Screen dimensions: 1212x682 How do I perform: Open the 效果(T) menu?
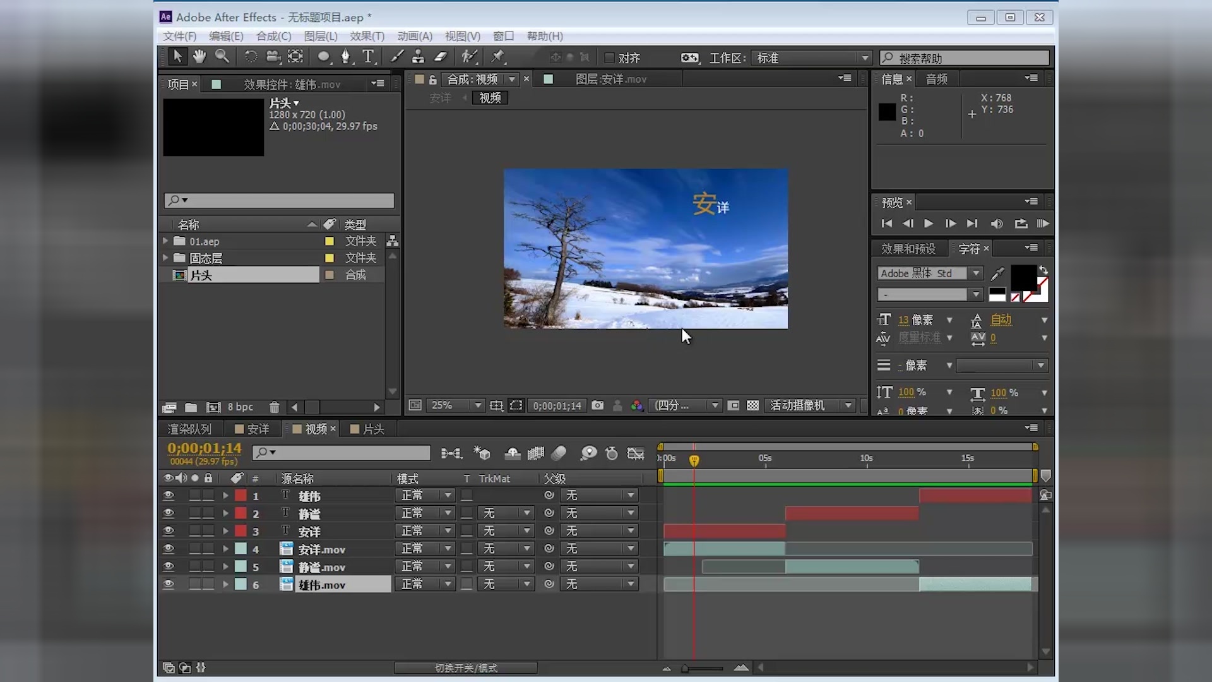[x=367, y=36]
